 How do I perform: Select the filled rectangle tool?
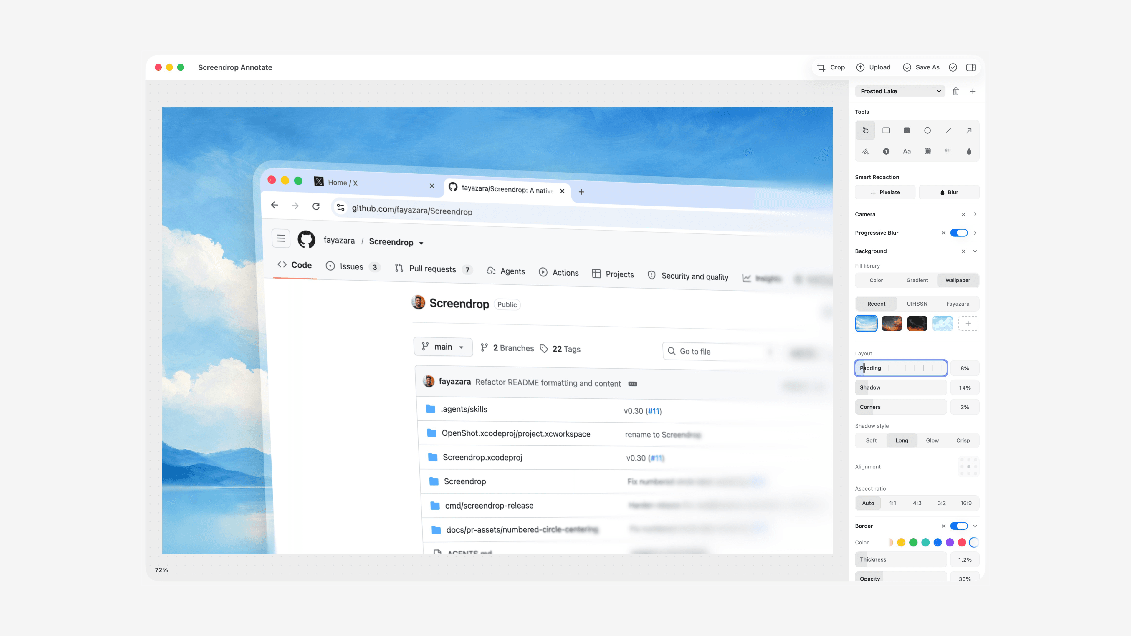(x=907, y=130)
